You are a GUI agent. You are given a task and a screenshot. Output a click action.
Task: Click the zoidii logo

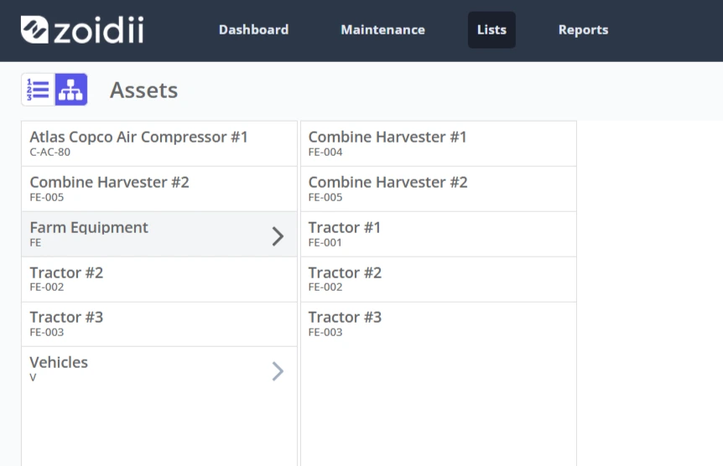point(82,30)
